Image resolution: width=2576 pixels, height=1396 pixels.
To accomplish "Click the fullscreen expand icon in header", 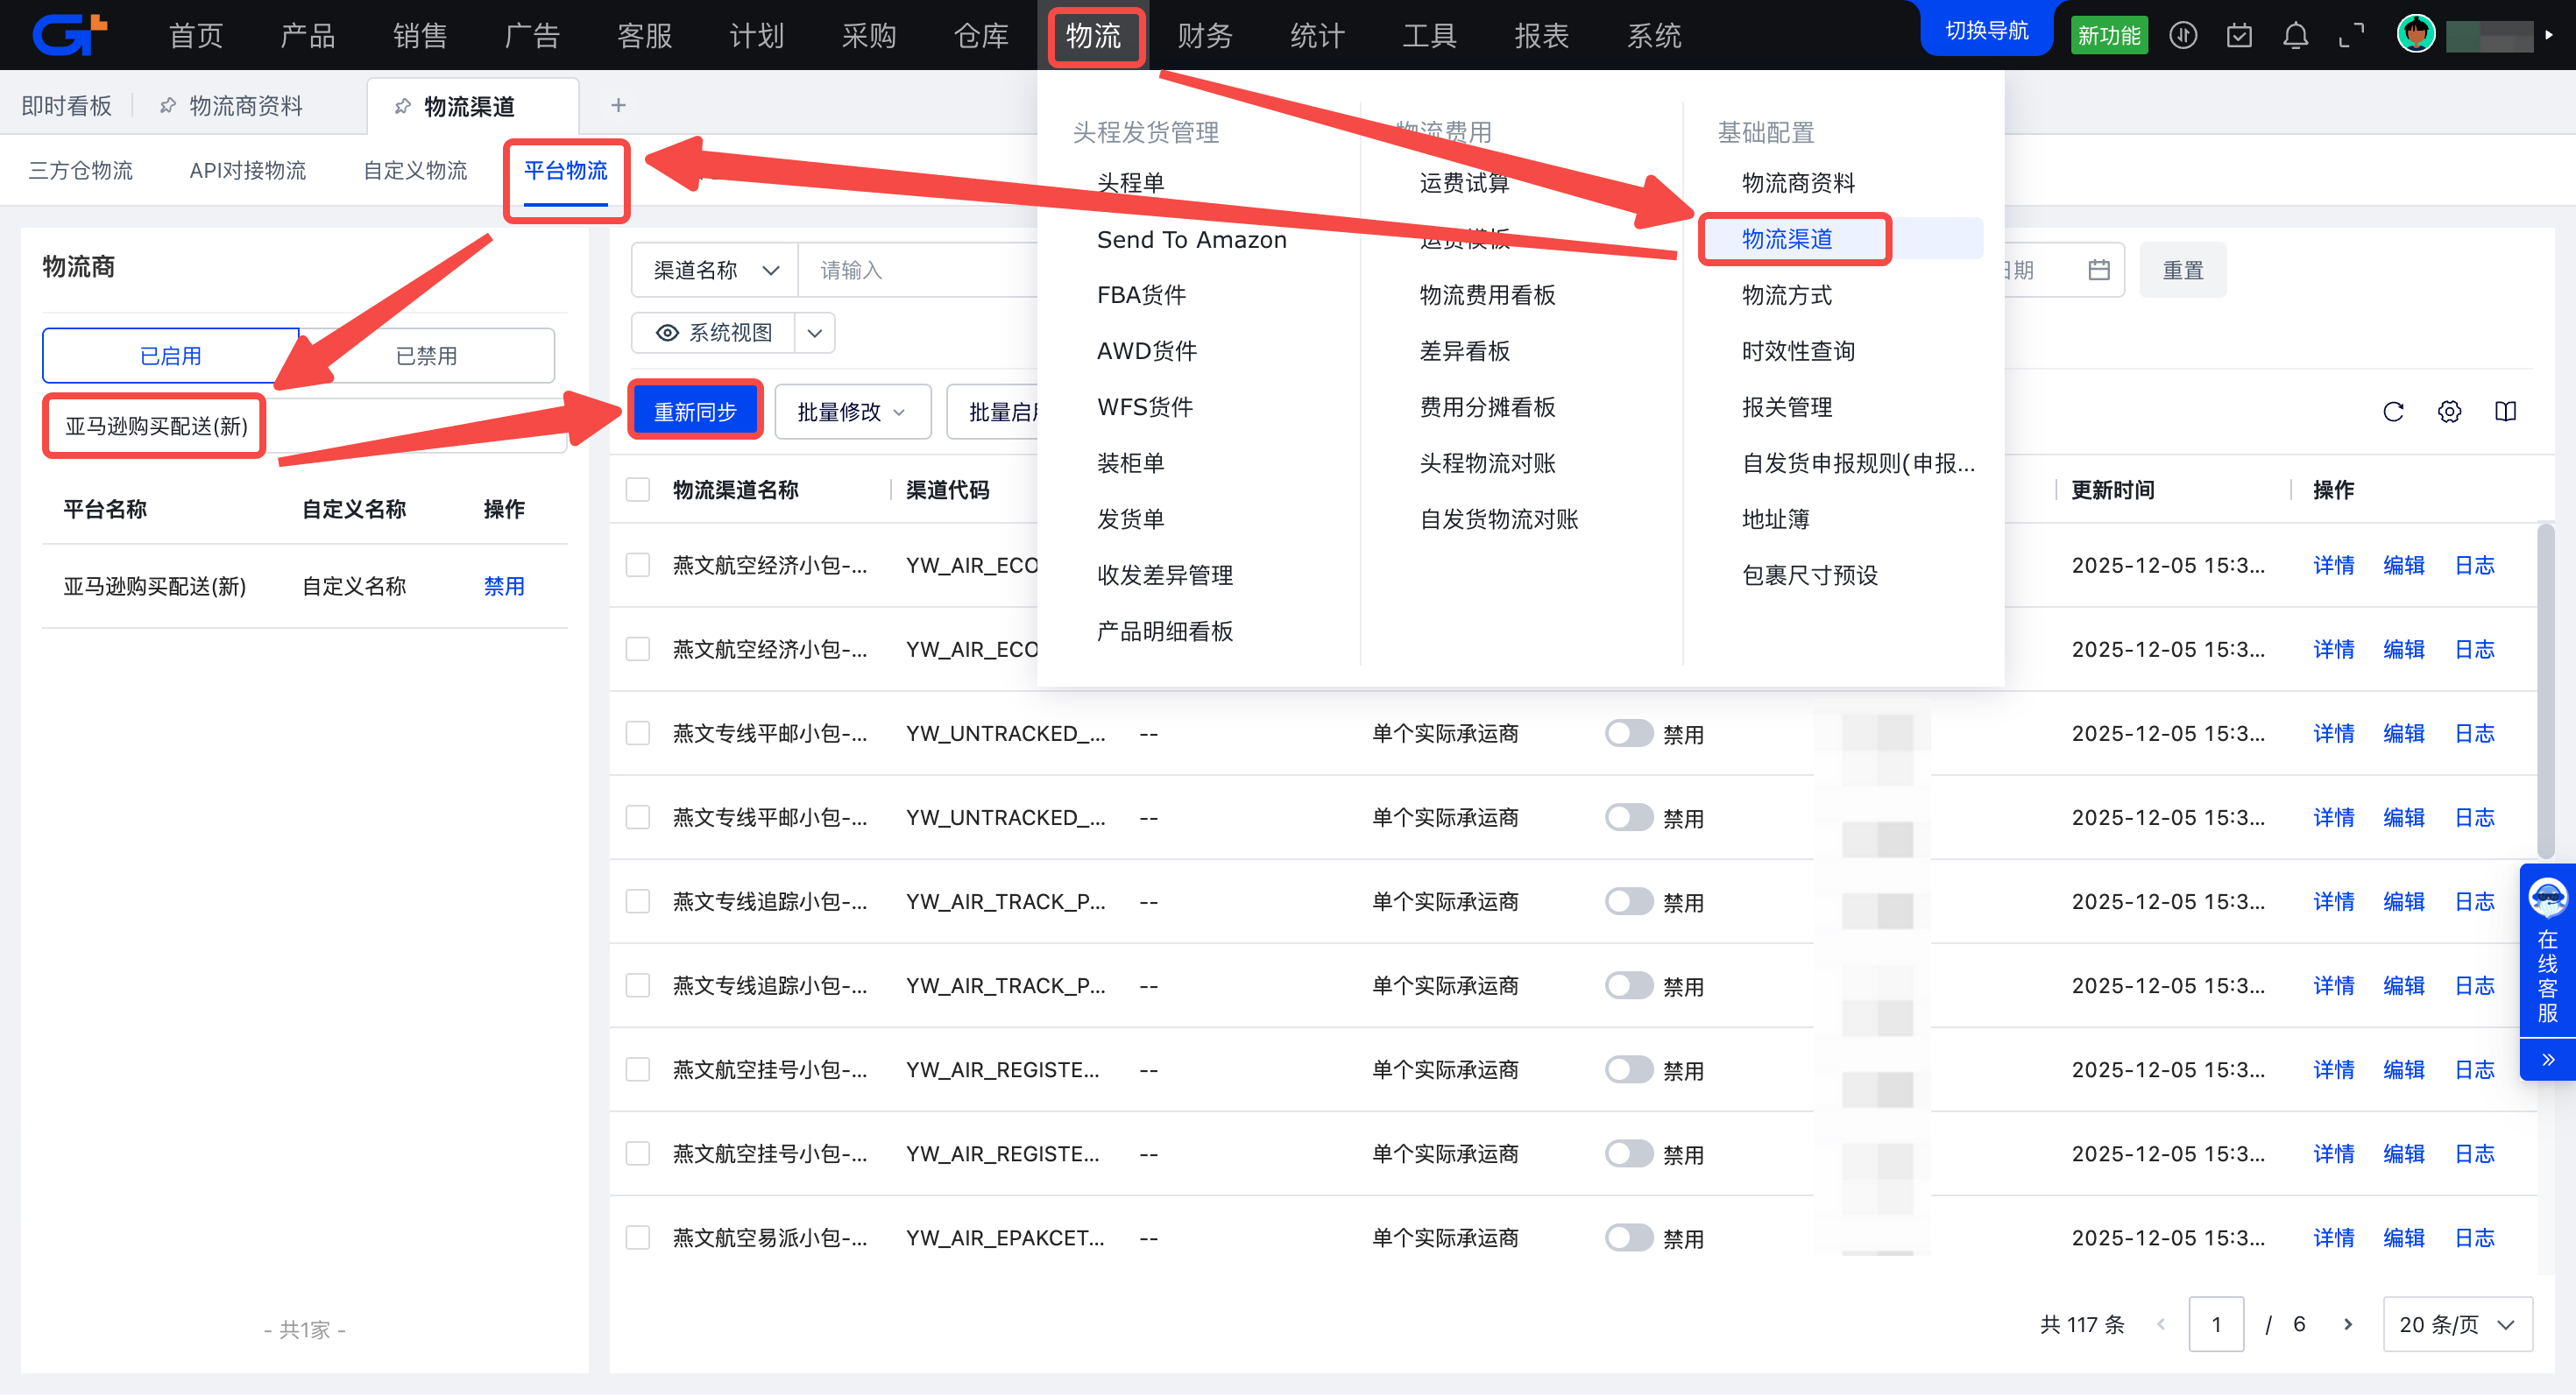I will (x=2351, y=36).
